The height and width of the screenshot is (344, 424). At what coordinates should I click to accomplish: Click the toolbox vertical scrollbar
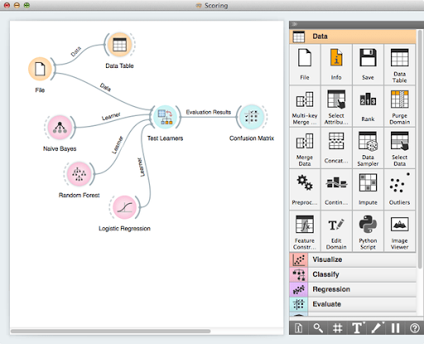[x=420, y=149]
